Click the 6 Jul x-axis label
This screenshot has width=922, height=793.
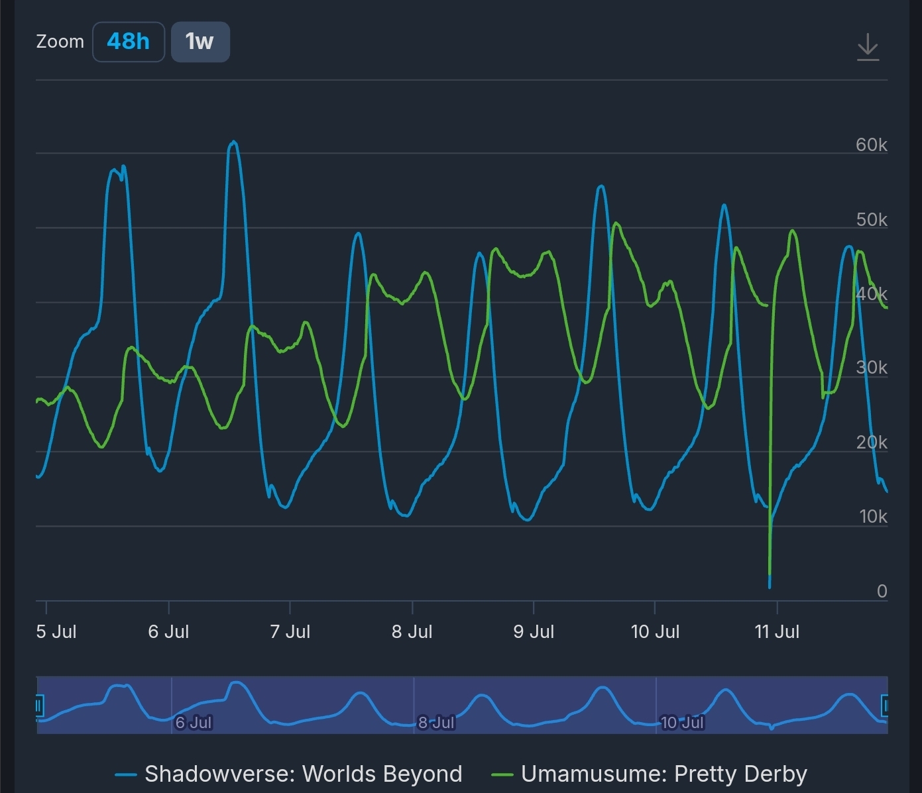(x=168, y=631)
